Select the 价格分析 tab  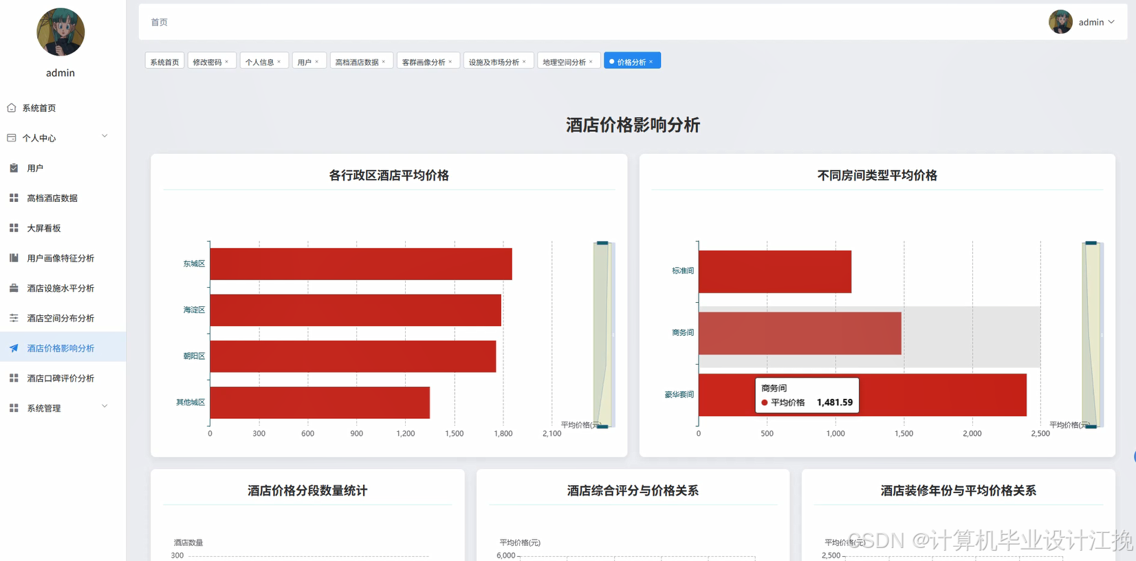click(x=631, y=62)
